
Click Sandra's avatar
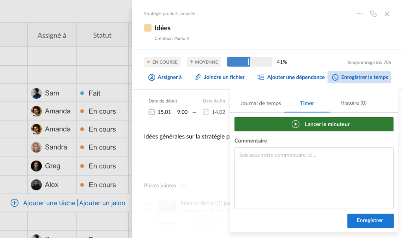(x=36, y=147)
